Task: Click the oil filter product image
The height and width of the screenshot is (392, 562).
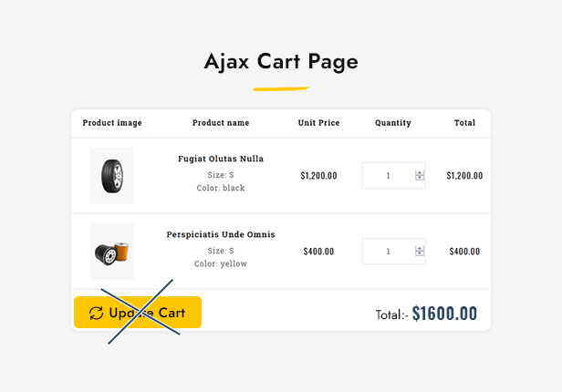Action: pos(112,252)
